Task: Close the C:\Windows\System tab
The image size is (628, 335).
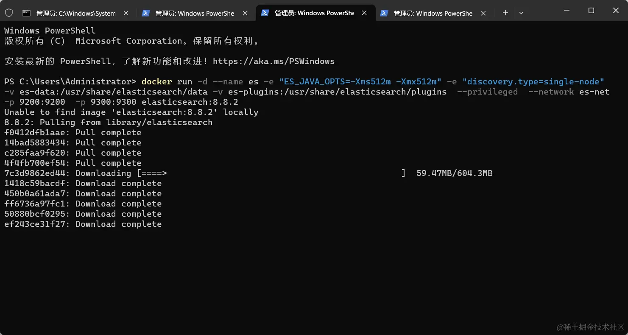Action: coord(126,13)
